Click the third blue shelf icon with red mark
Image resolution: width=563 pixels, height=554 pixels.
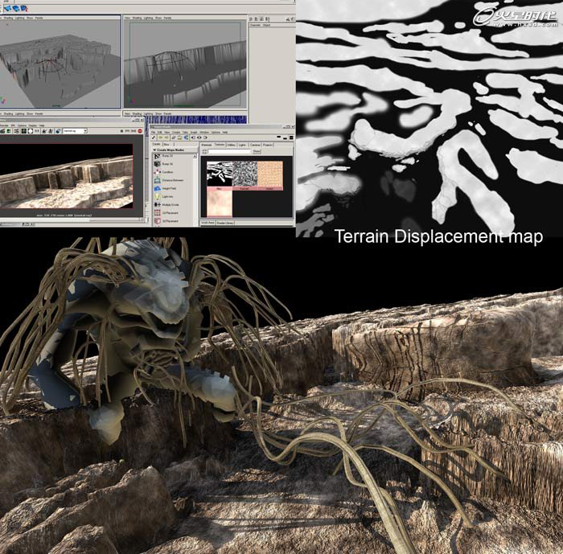23,8
